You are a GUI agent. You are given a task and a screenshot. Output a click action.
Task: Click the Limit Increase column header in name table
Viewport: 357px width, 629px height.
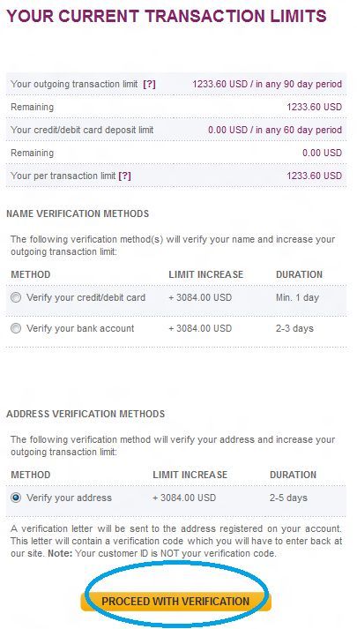click(x=206, y=274)
